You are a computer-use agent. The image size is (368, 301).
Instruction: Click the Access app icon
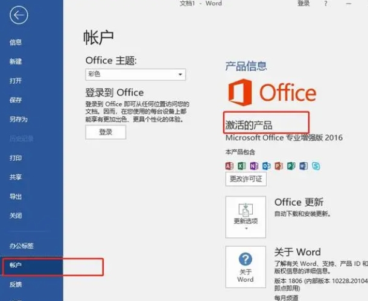[229, 166]
